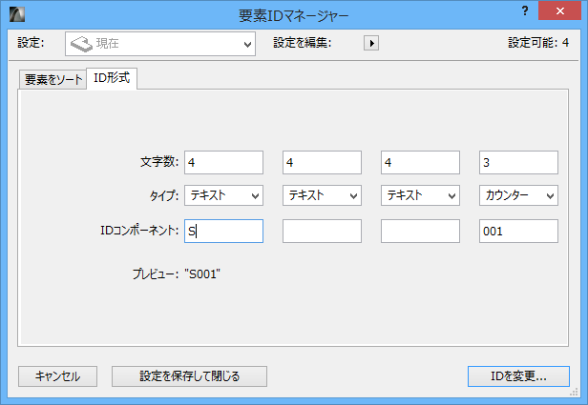Screen dimensions: 588x405
Task: Switch to the 要素をソート tab
Action: tap(52, 79)
